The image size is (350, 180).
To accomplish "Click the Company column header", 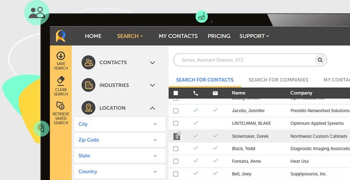I will (301, 93).
